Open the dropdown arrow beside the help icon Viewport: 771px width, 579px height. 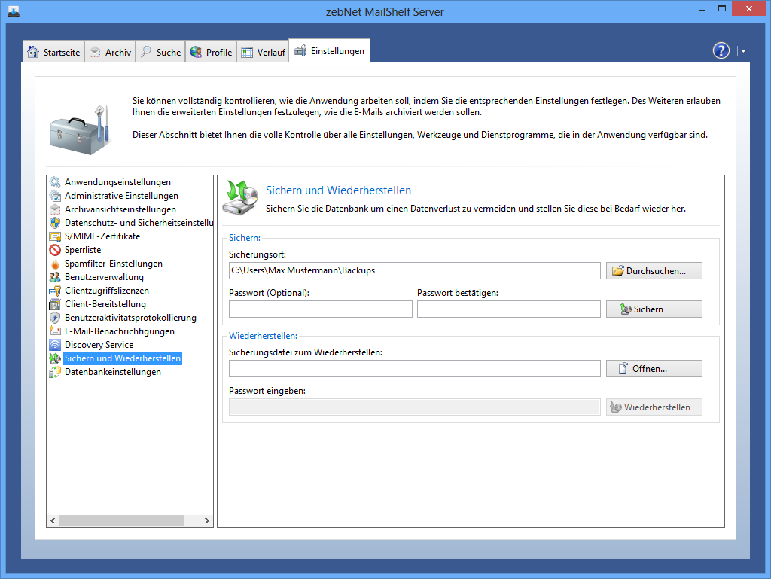(743, 51)
